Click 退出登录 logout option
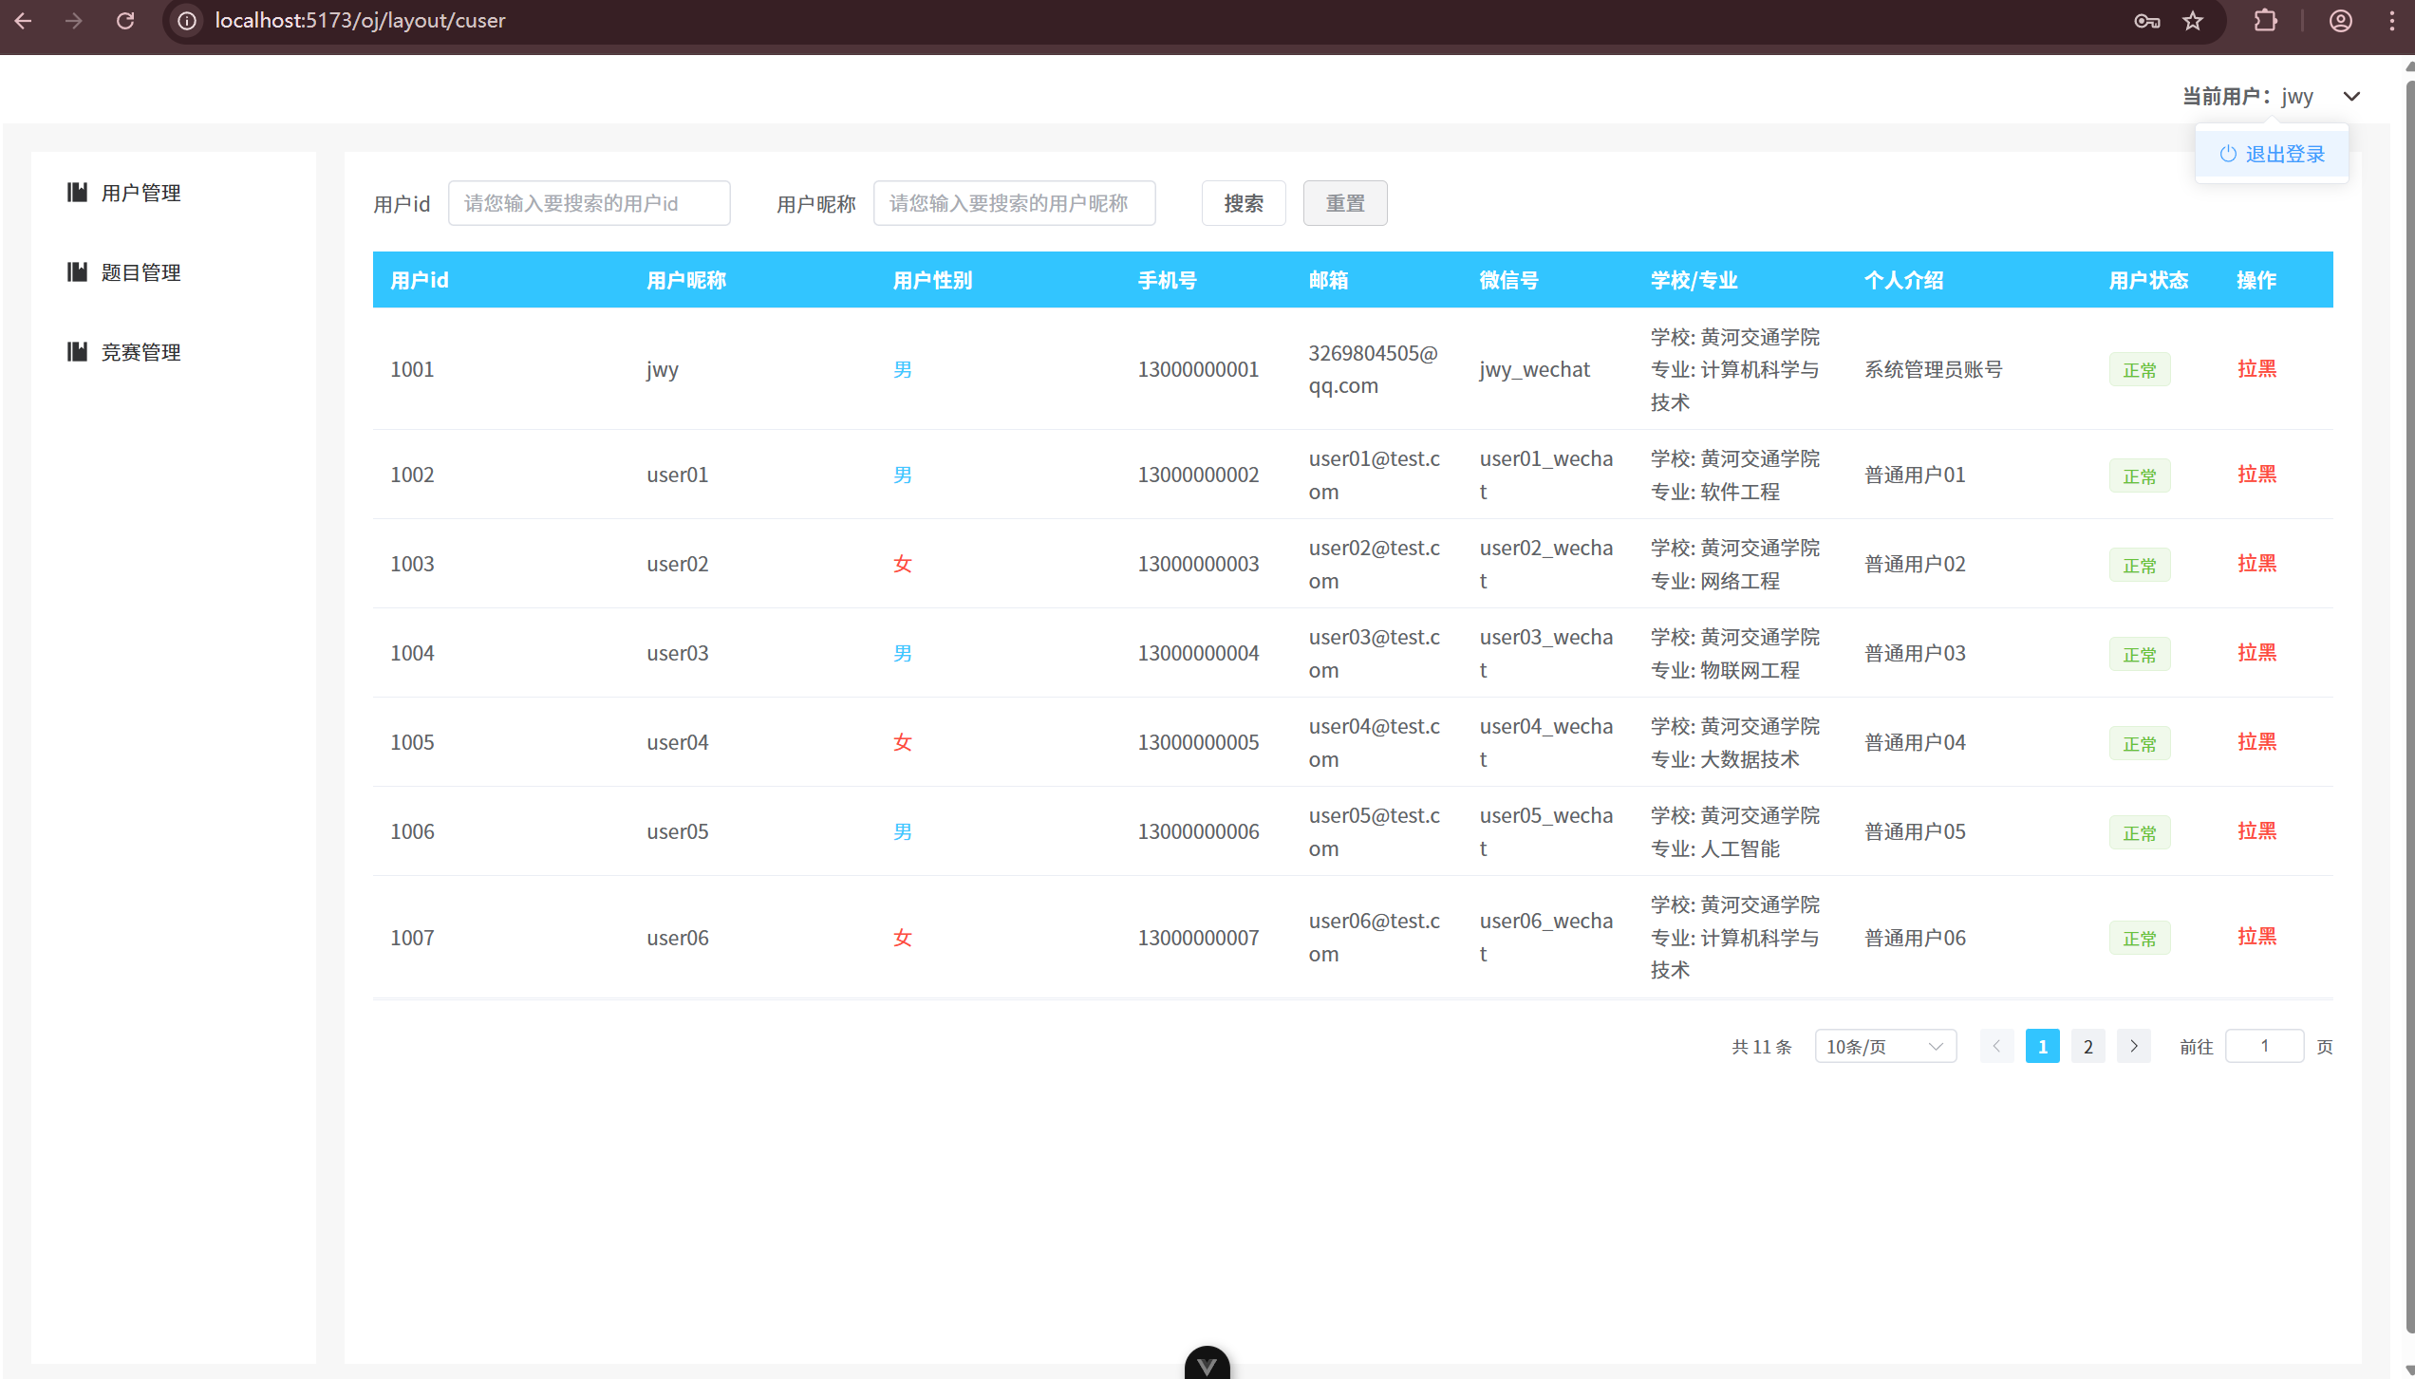 tap(2273, 154)
